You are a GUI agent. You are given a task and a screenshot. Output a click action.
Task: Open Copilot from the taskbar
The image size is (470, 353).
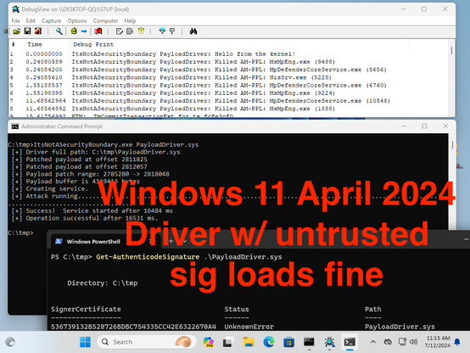[209, 342]
